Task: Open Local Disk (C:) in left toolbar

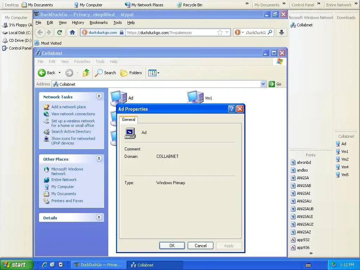Action: (x=17, y=33)
